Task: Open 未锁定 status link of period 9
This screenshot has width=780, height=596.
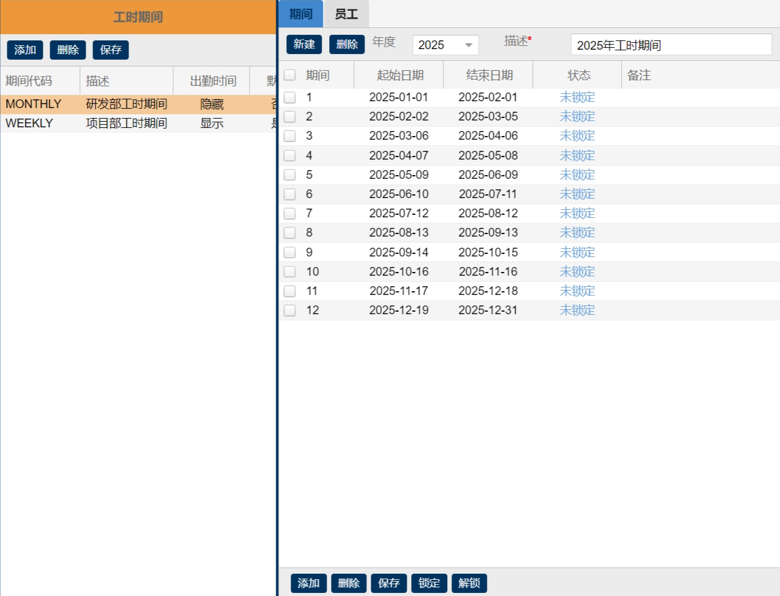Action: point(577,253)
